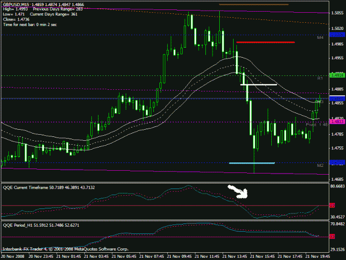Viewport: 346px width, 260px height.
Task: Click the 1.4755 price axis label
Action: click(337, 148)
